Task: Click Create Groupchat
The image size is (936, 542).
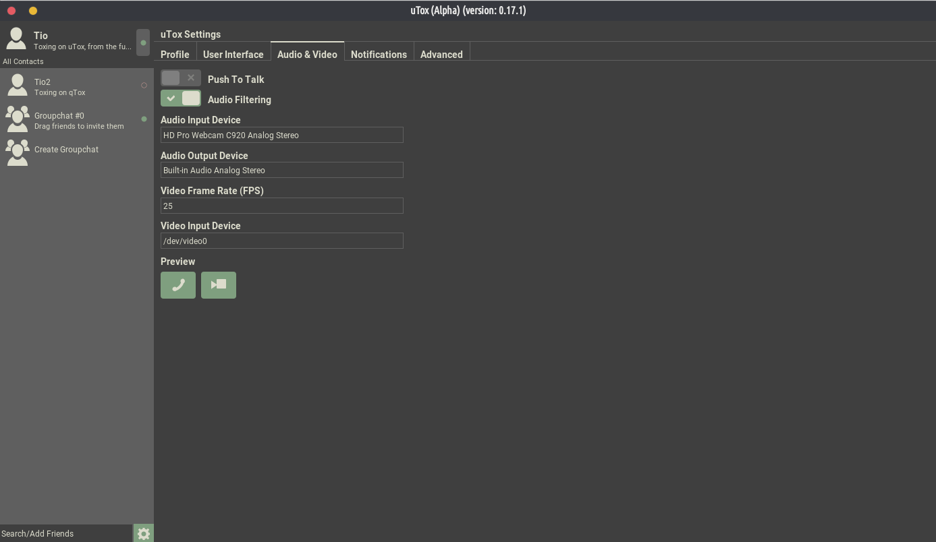Action: [77, 153]
